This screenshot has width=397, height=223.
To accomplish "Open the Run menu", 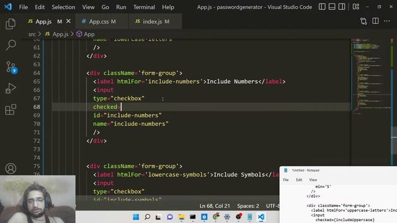I will point(121,7).
